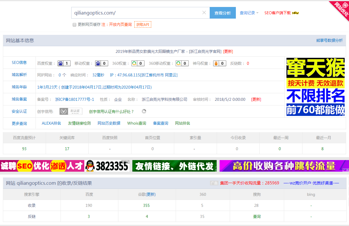Open the 域名年龄 row label
The width and height of the screenshot is (349, 226).
(19, 87)
